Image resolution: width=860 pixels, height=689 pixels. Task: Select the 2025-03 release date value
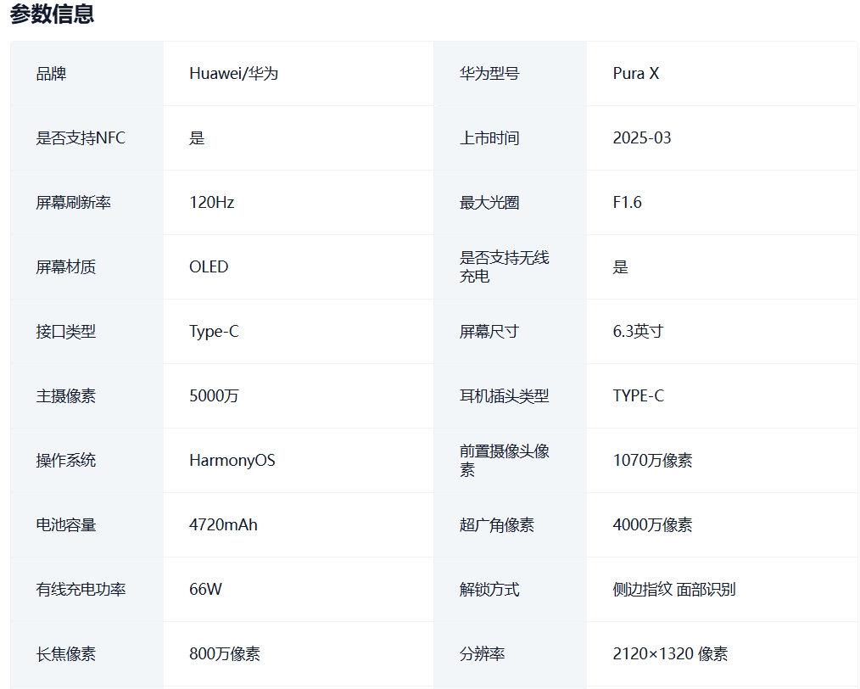[x=642, y=137]
